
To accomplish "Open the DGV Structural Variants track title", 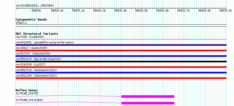I will (37, 34).
